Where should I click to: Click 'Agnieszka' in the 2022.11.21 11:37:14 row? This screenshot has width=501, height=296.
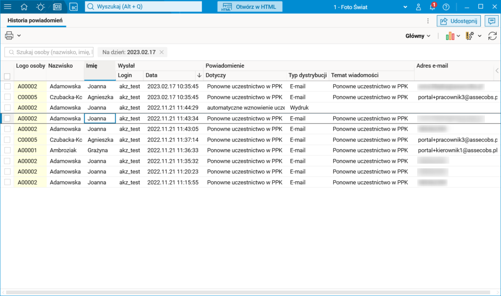100,140
